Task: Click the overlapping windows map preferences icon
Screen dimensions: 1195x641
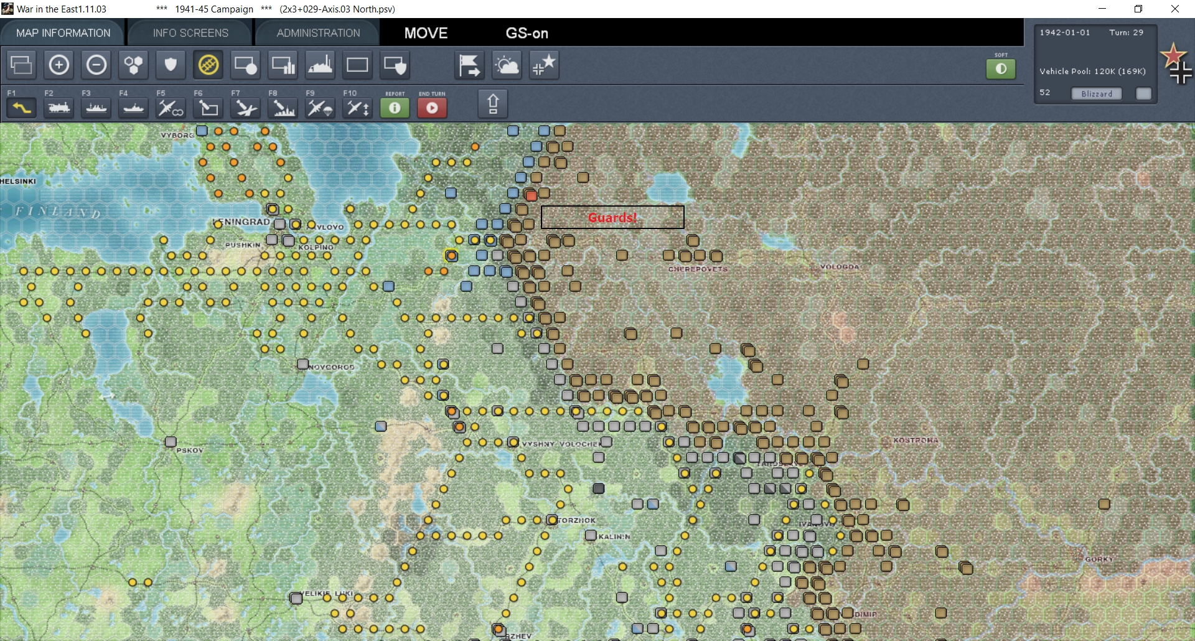Action: (x=22, y=65)
